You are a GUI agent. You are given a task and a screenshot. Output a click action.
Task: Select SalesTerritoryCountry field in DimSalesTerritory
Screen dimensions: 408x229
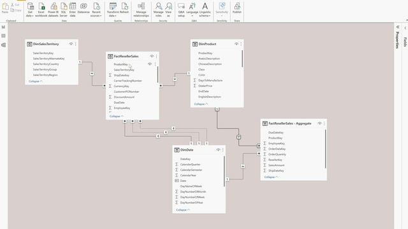[46, 64]
